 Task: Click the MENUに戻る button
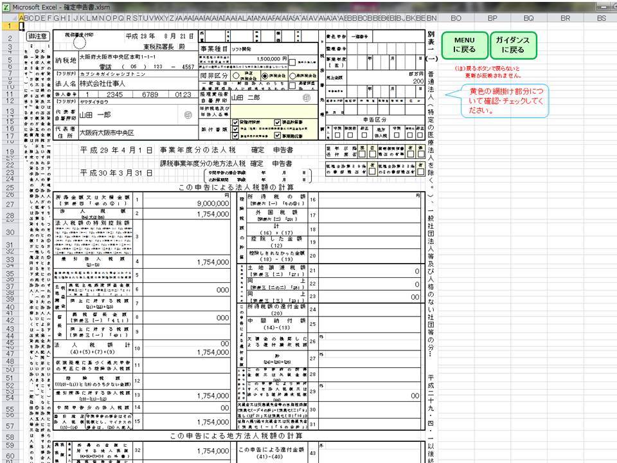(x=465, y=45)
